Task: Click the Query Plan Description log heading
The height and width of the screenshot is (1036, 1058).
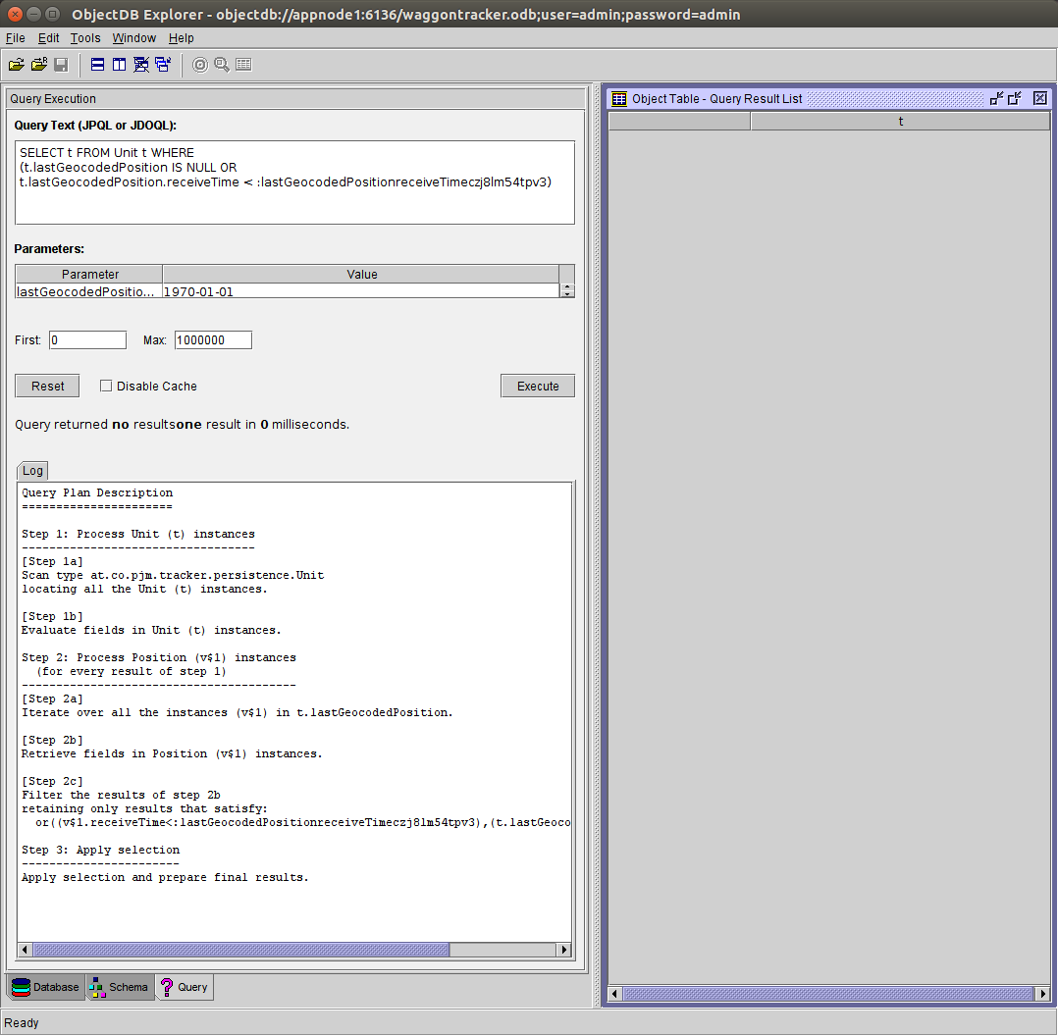Action: pyautogui.click(x=97, y=492)
